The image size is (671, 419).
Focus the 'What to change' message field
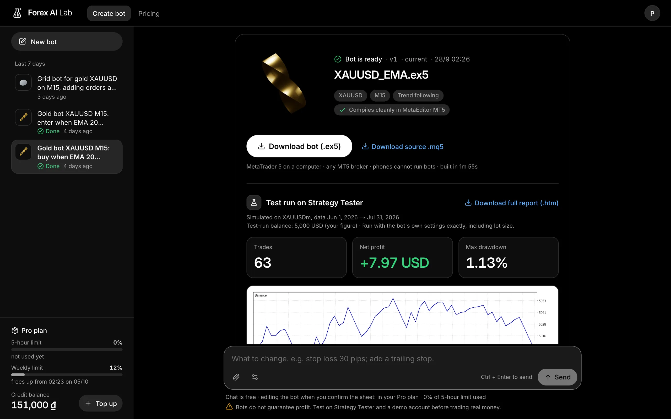(402, 359)
